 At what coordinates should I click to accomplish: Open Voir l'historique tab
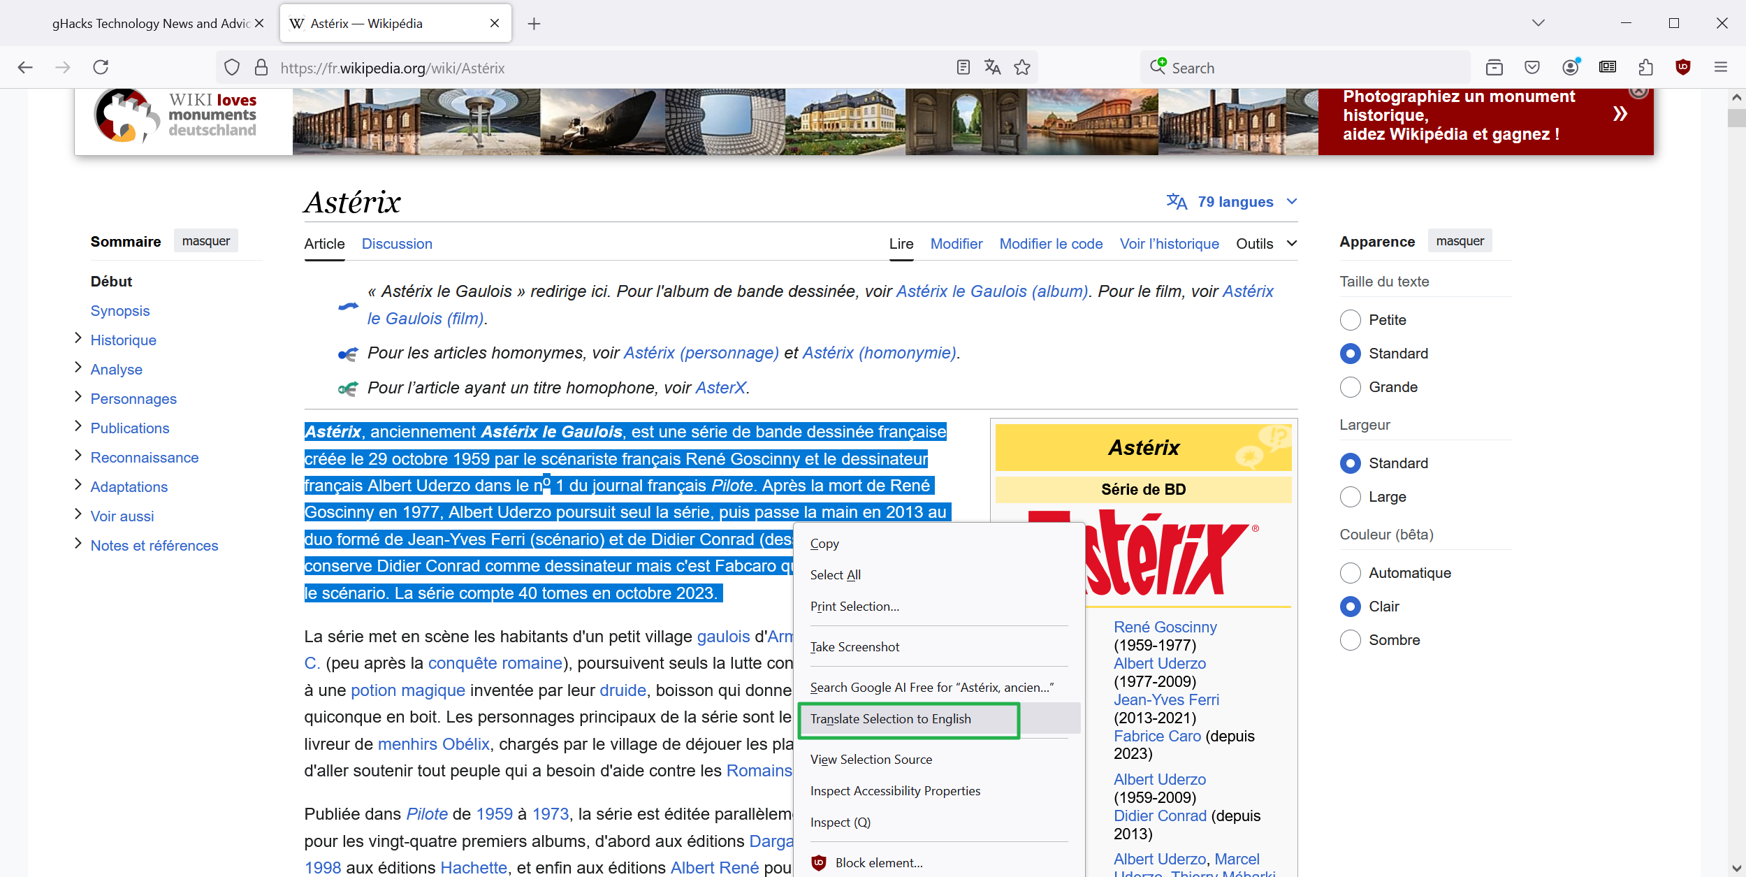tap(1169, 244)
